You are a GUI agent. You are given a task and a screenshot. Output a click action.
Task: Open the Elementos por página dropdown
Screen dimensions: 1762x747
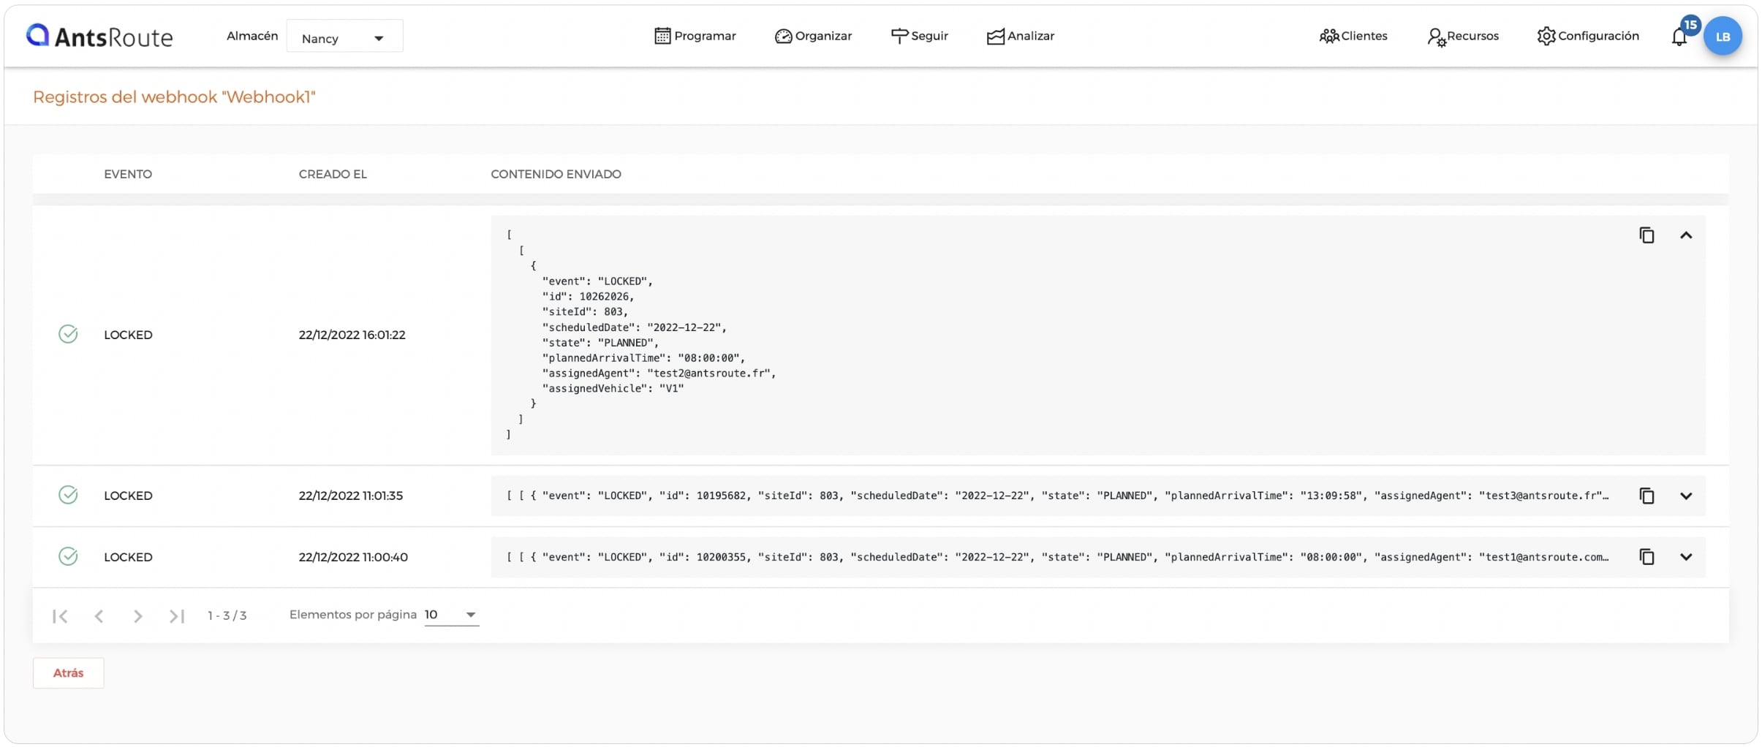click(451, 615)
